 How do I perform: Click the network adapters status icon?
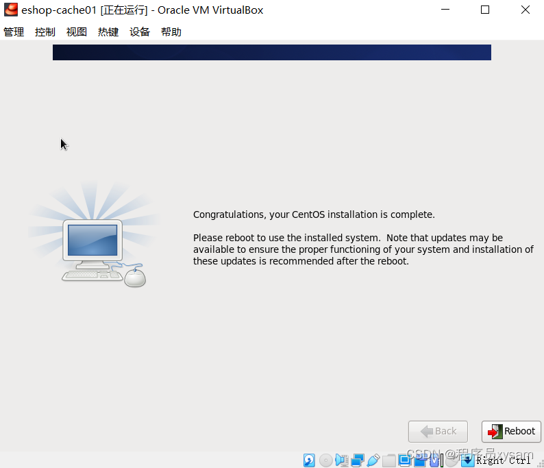(358, 460)
